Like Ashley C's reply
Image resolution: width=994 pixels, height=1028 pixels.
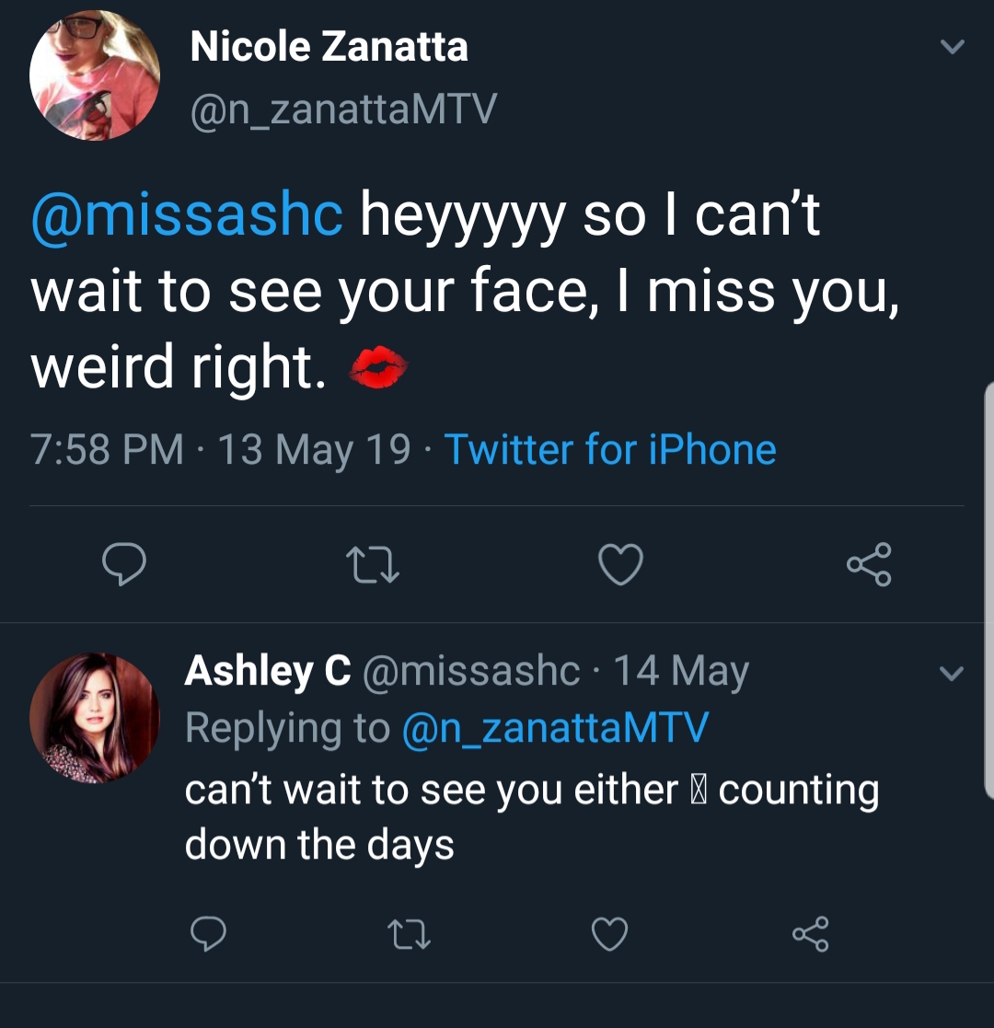tap(610, 933)
